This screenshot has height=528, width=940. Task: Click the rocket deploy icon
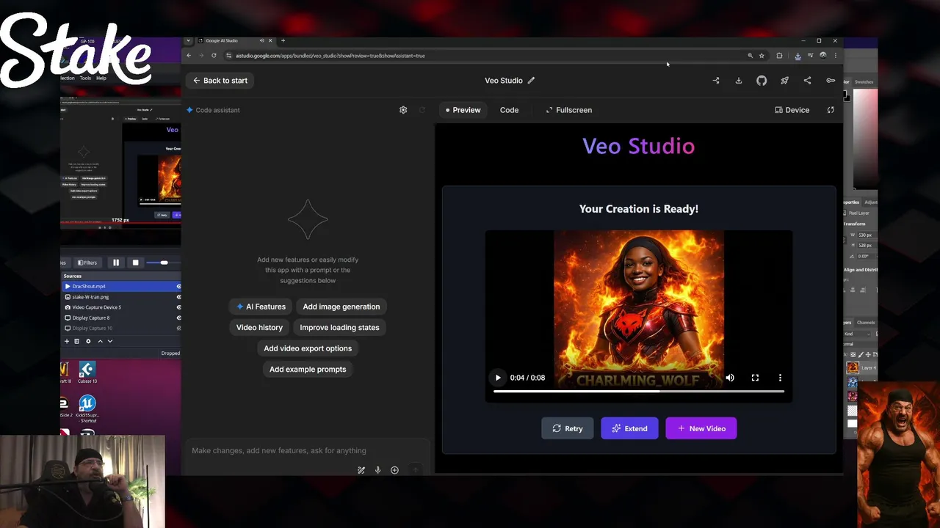tap(784, 81)
